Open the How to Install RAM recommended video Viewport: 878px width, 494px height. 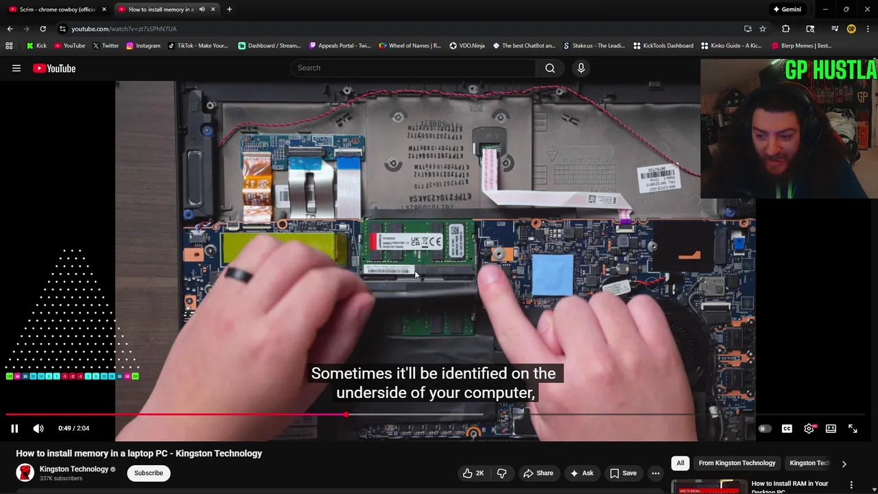(790, 486)
